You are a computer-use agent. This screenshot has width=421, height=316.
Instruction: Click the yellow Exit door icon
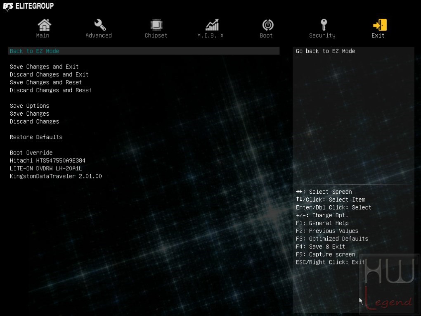[x=380, y=25]
